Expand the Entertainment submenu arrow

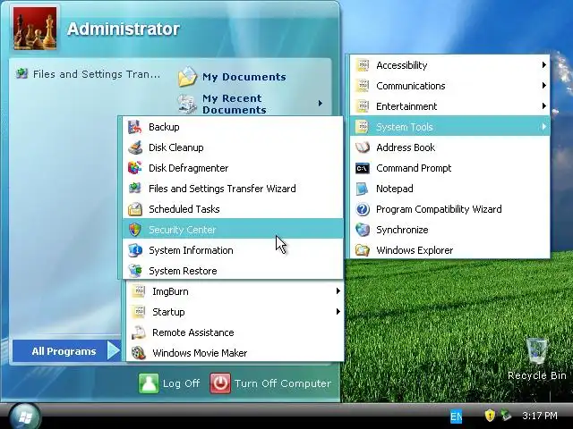point(544,106)
